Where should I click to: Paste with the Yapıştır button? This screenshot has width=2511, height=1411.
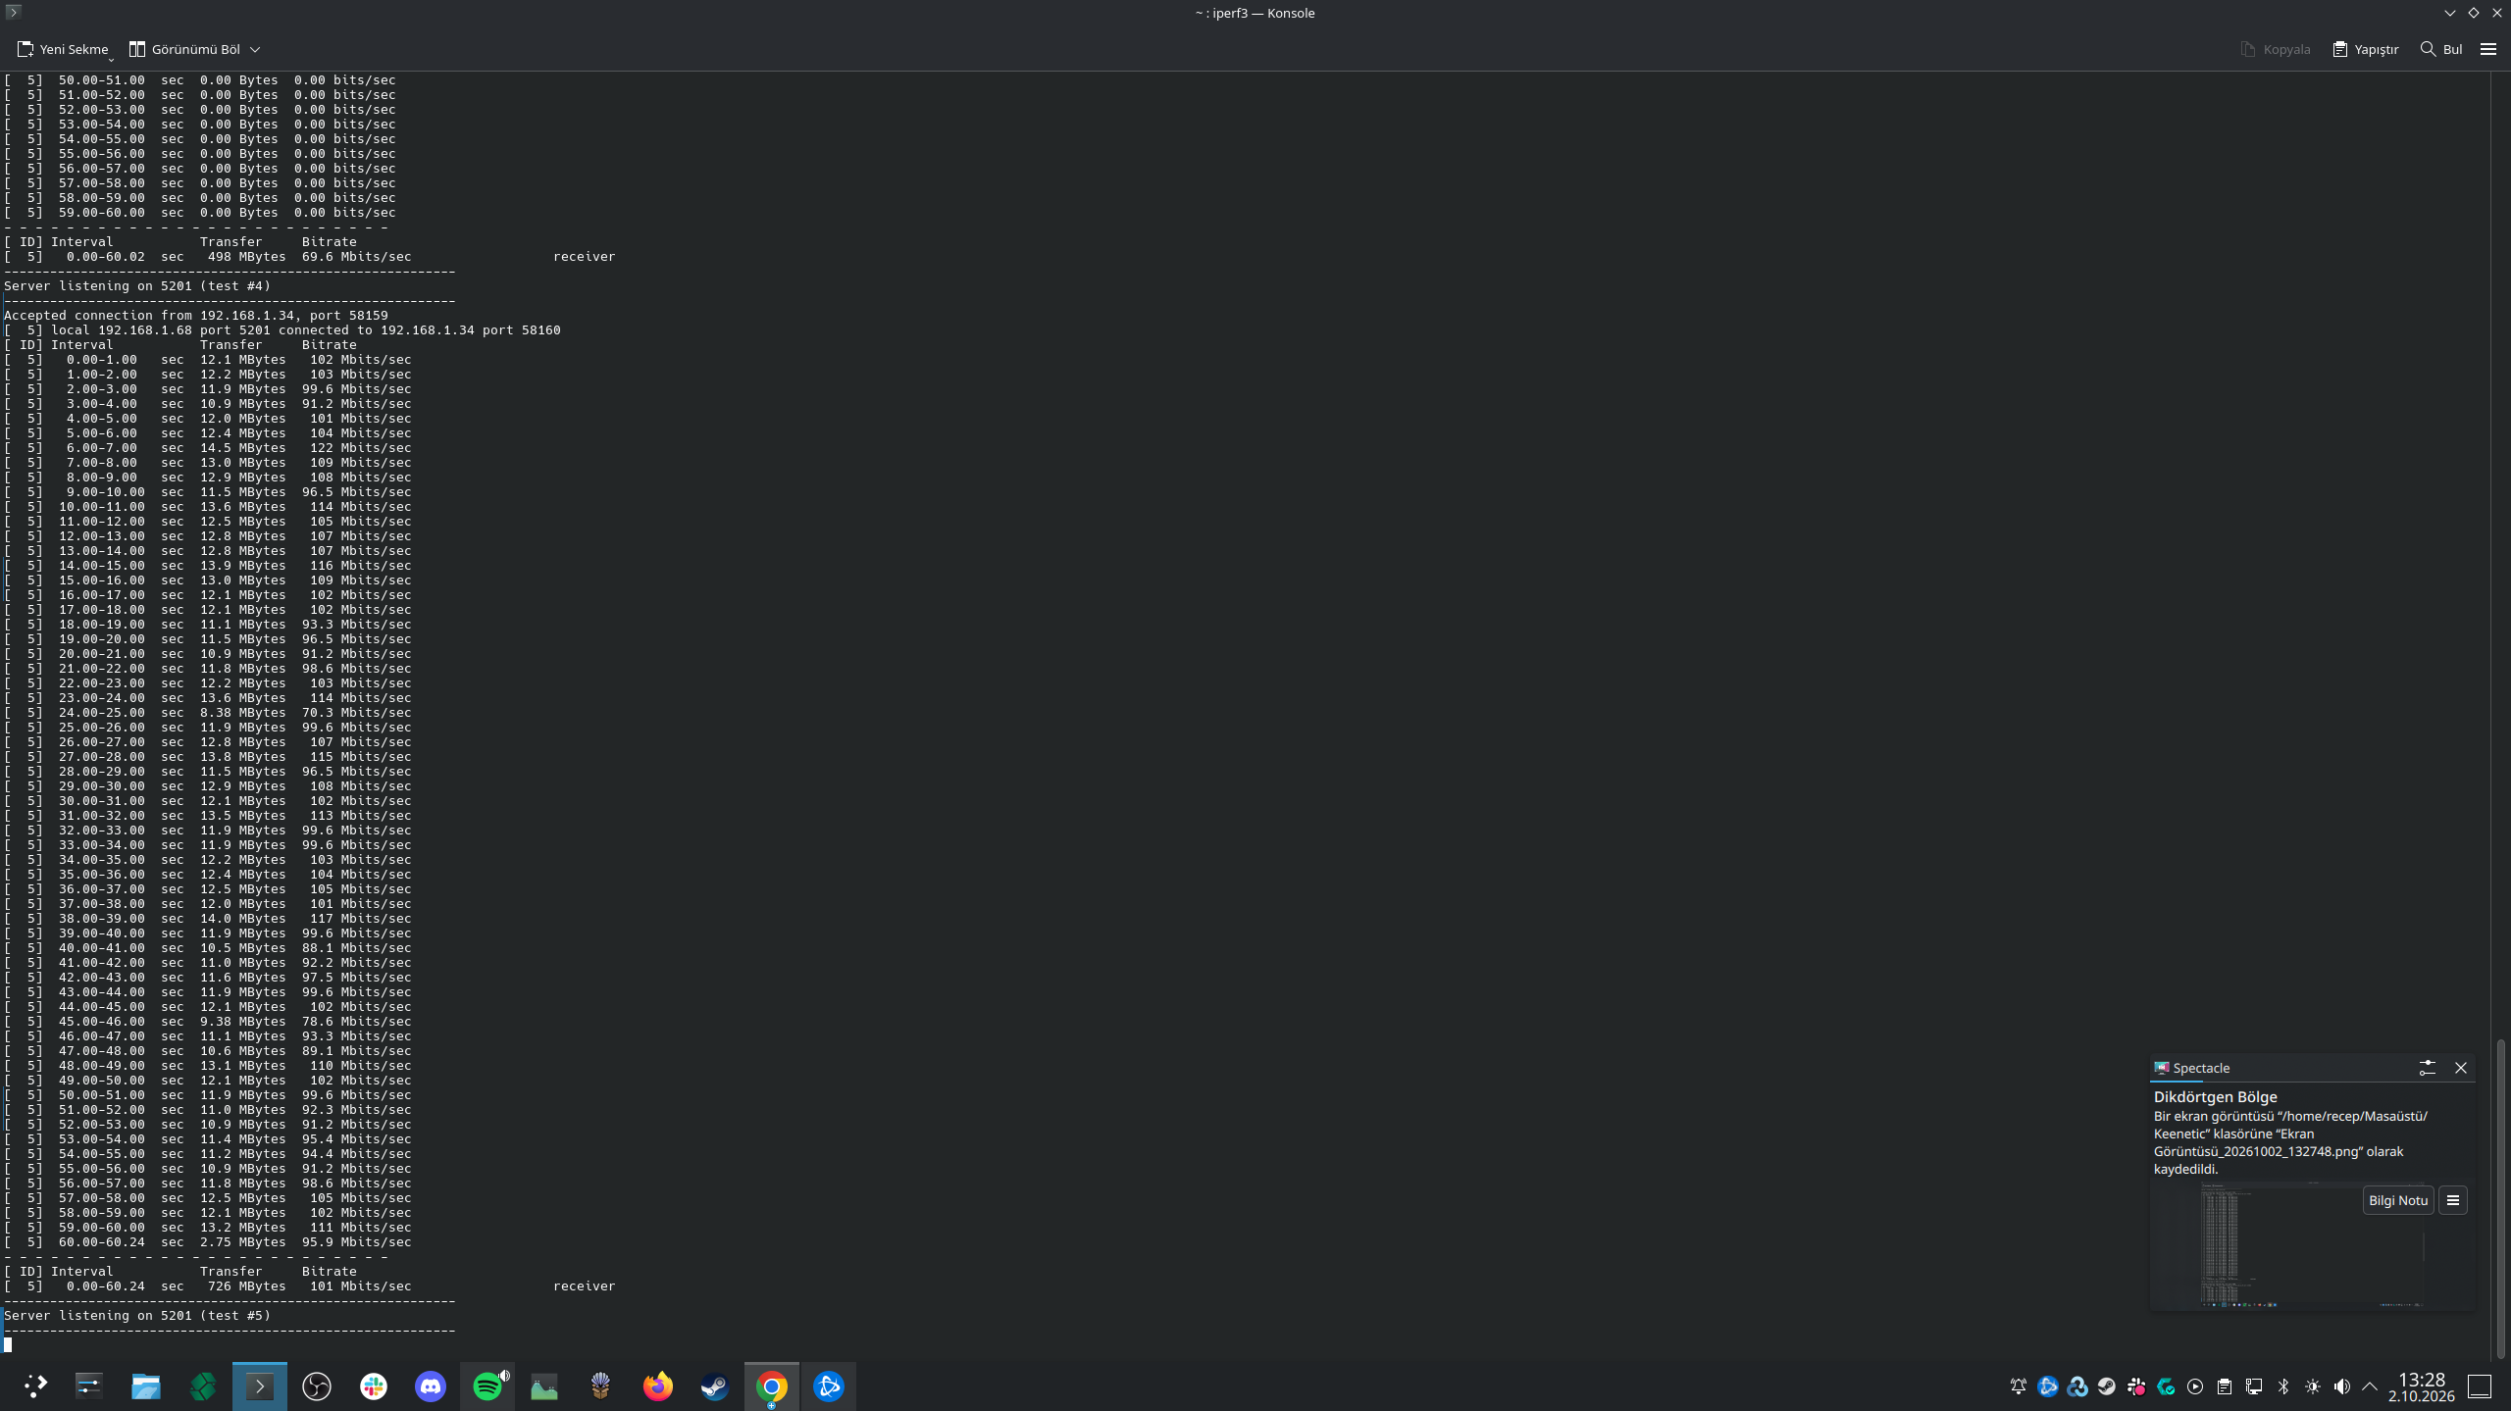(x=2365, y=49)
